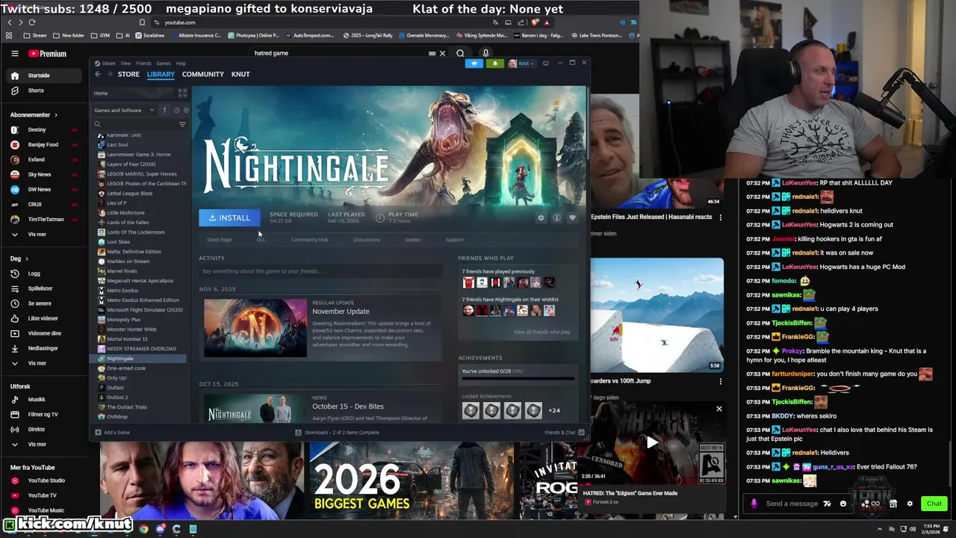The width and height of the screenshot is (956, 538).
Task: Click Send a message chat field
Action: click(x=792, y=504)
